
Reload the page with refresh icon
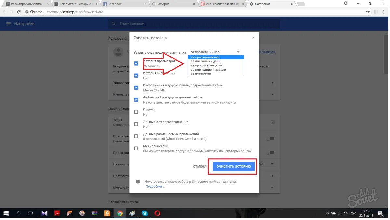click(x=19, y=12)
